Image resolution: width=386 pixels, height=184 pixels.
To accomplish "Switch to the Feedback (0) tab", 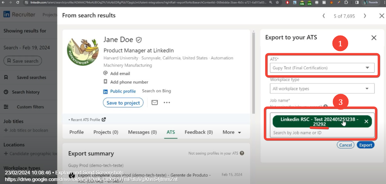I will [199, 132].
